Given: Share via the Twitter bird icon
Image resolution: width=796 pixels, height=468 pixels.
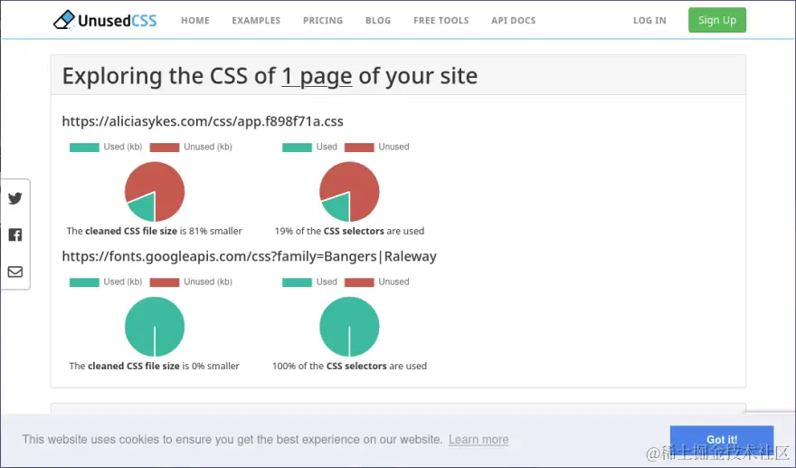Looking at the screenshot, I should pyautogui.click(x=15, y=197).
